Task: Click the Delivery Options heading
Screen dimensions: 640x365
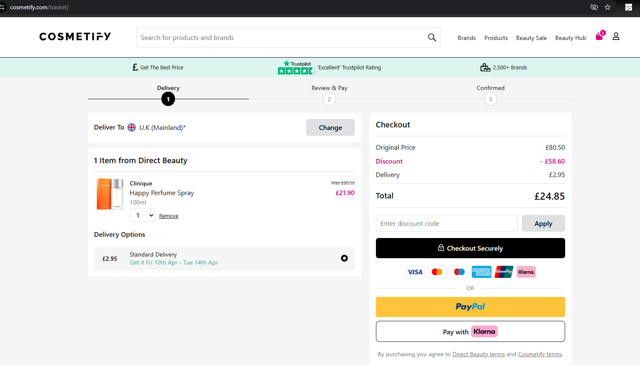Action: (119, 235)
